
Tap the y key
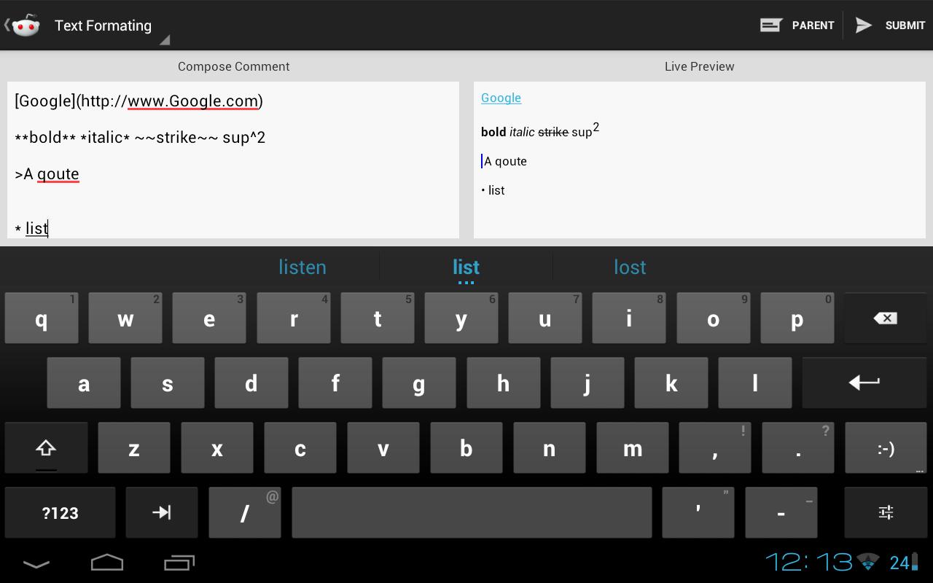click(x=461, y=318)
